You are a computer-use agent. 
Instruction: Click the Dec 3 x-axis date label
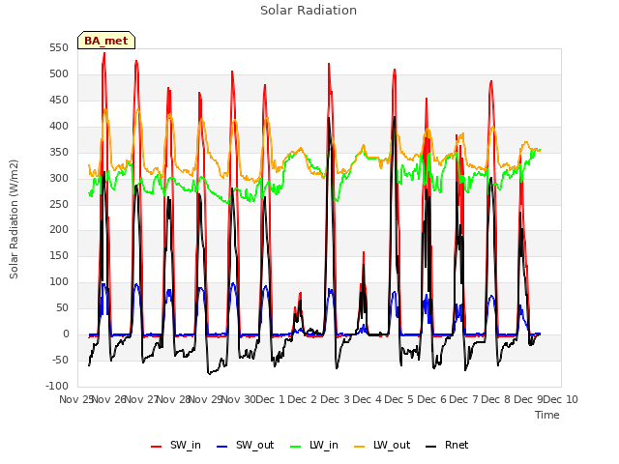point(335,399)
